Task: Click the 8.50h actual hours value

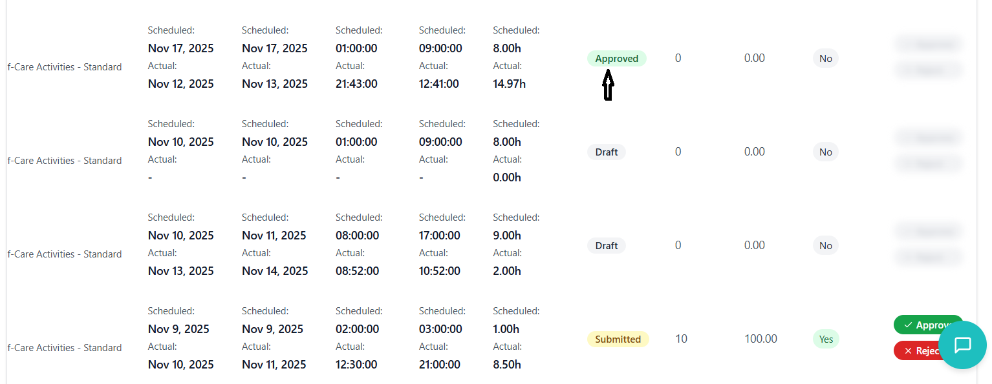Action: (506, 365)
